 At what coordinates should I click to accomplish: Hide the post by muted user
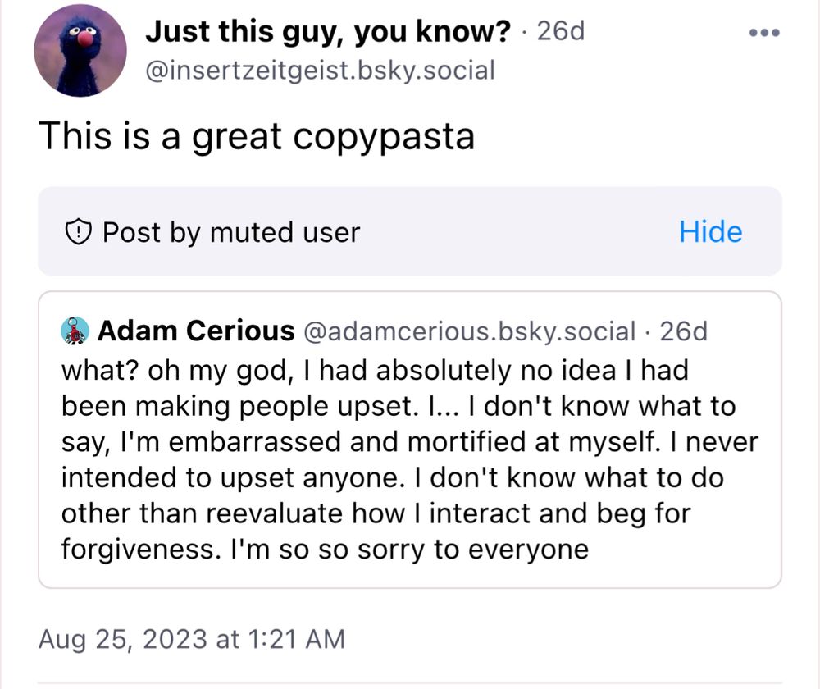point(709,232)
